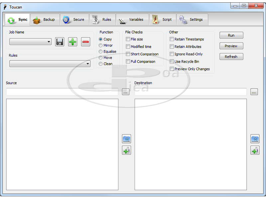The height and width of the screenshot is (199, 266).
Task: Browse for destination folder with ellipsis button
Action: pos(254,92)
